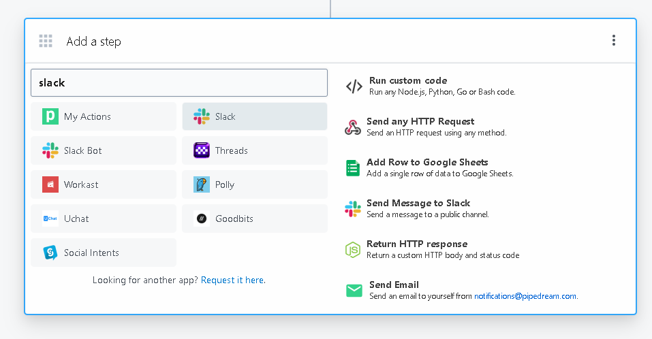Click the Slack app logo icon
The height and width of the screenshot is (339, 652).
pyautogui.click(x=202, y=116)
